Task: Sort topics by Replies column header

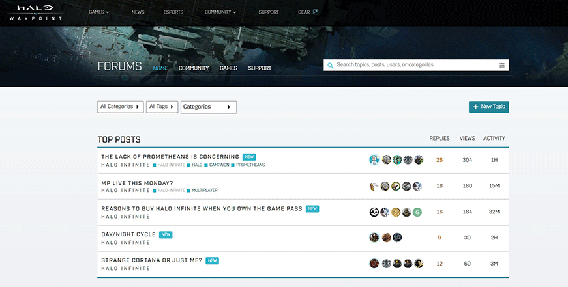Action: click(x=440, y=138)
